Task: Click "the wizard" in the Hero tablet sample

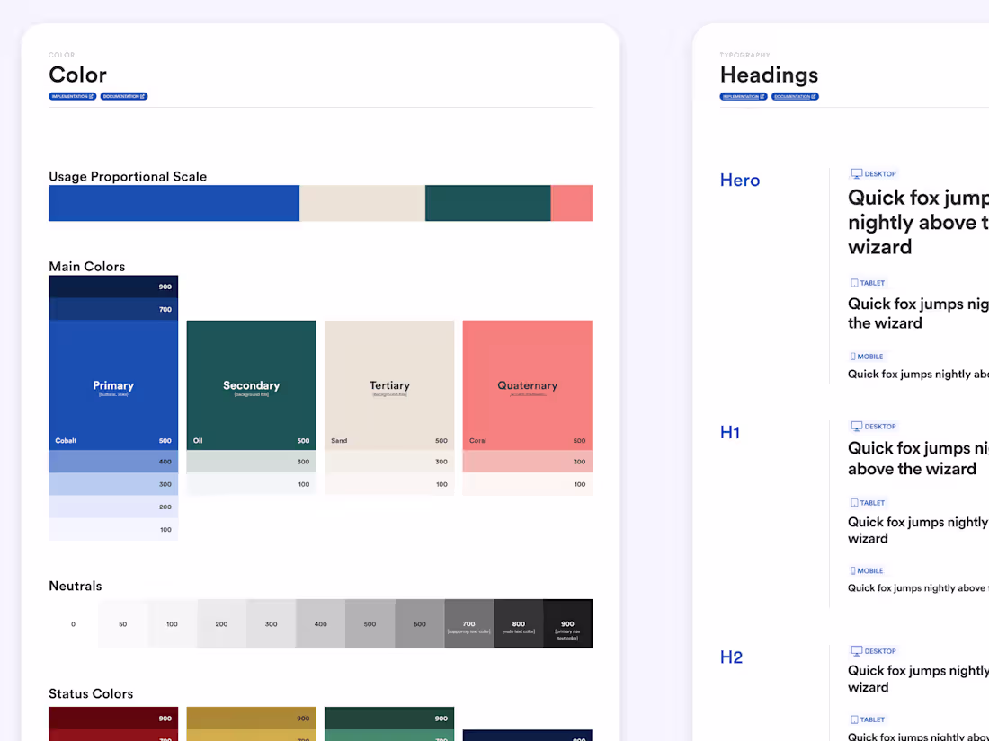Action: click(x=885, y=323)
